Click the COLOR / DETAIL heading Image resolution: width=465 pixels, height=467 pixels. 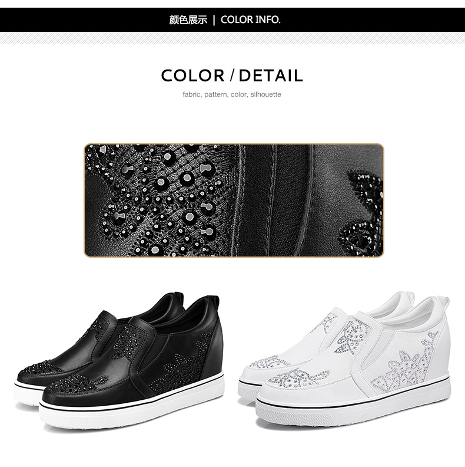pos(232,75)
